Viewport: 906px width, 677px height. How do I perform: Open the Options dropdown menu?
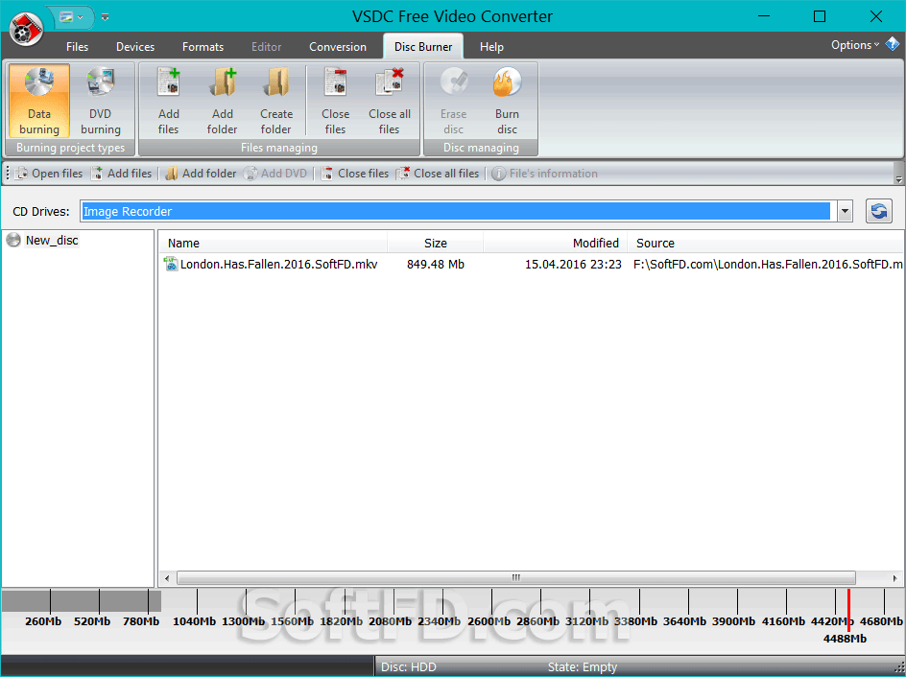coord(854,45)
